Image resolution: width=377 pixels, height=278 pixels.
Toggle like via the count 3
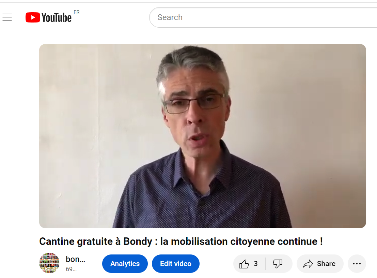255,264
